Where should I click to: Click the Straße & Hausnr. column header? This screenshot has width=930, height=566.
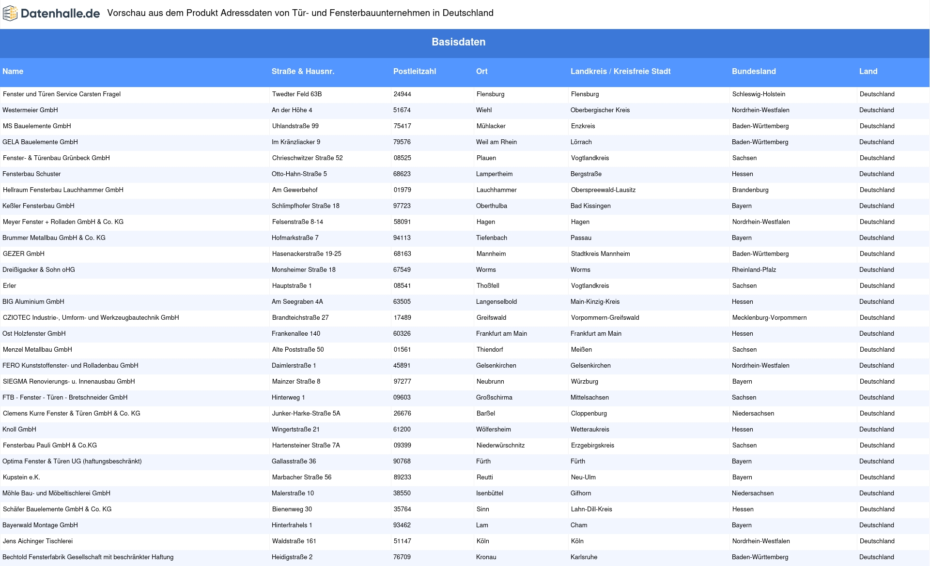click(303, 71)
